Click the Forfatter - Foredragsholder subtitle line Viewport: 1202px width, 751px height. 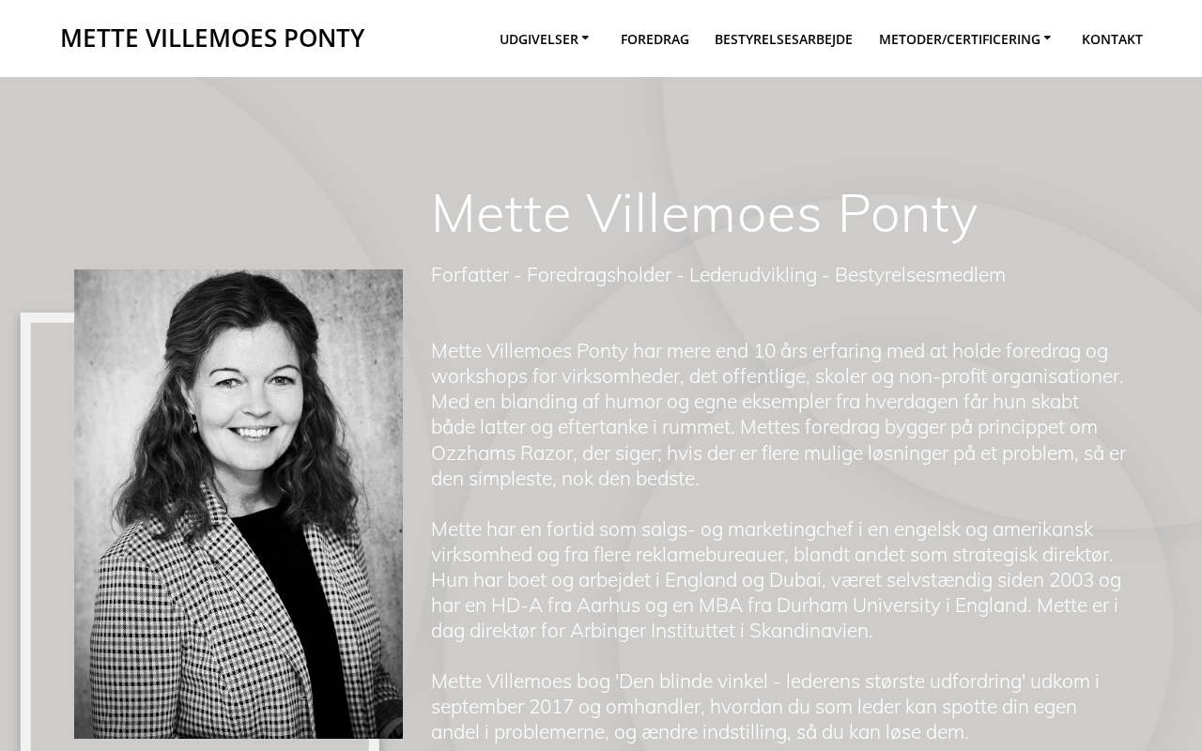(718, 274)
